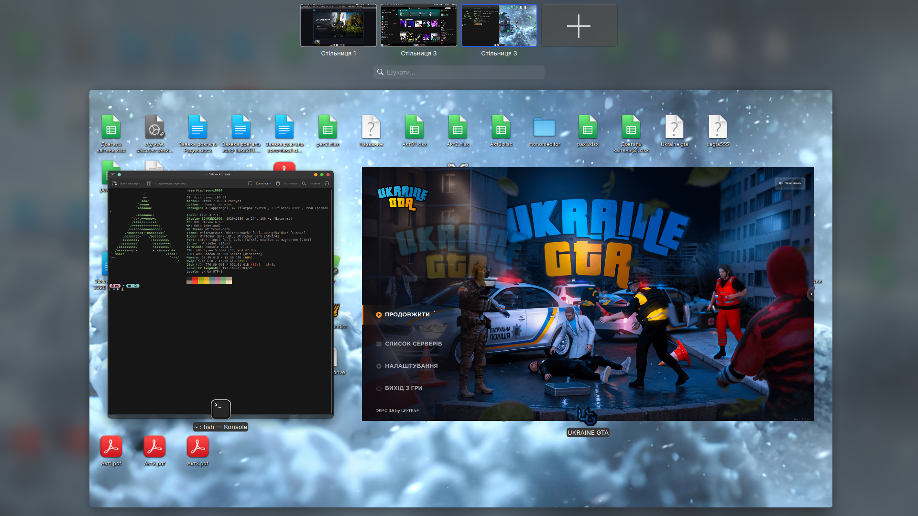Image resolution: width=918 pixels, height=516 pixels.
Task: Open the Довгаль квітень.xlsx desktop file
Action: point(111,128)
